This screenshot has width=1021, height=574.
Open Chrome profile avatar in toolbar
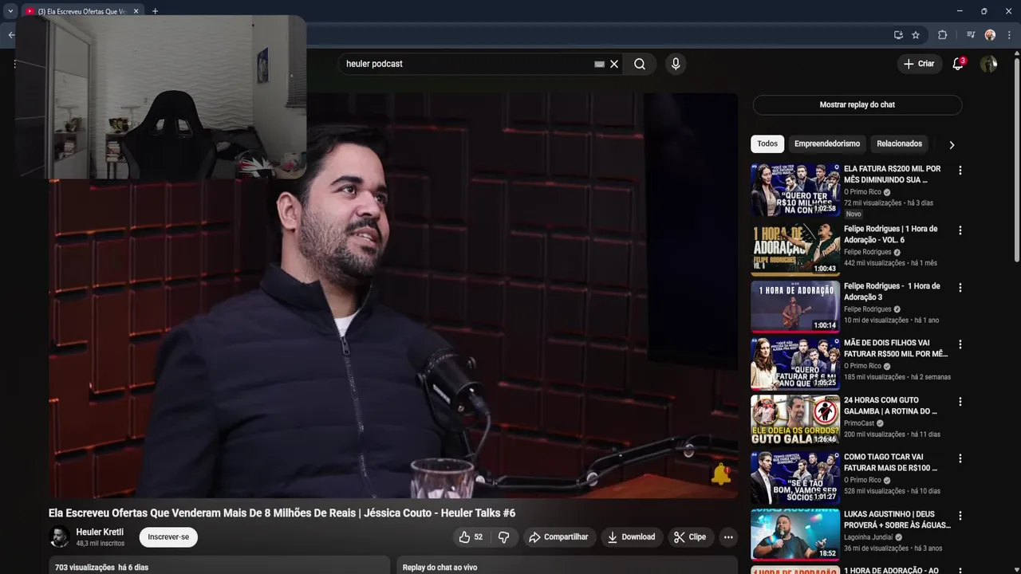[990, 35]
